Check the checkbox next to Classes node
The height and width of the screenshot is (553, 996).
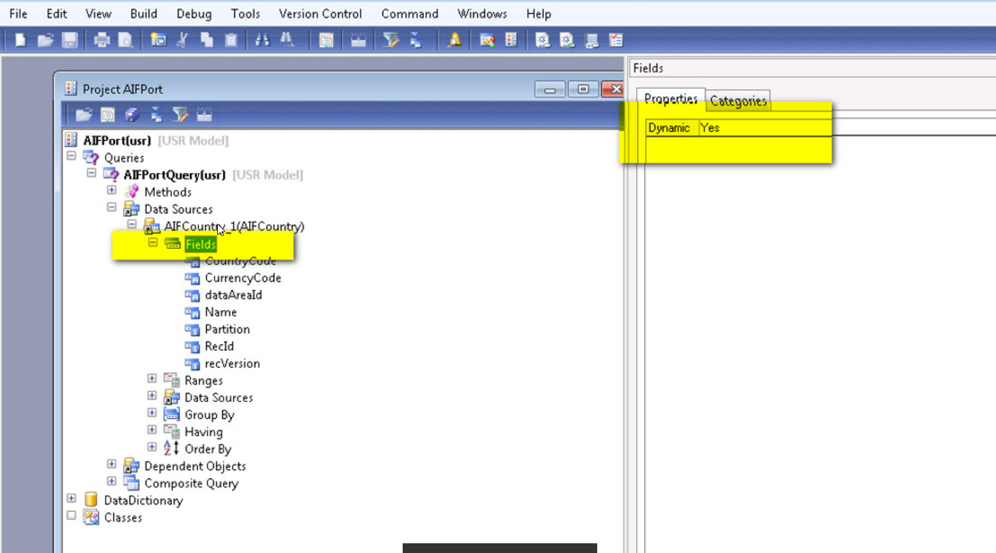click(x=71, y=515)
